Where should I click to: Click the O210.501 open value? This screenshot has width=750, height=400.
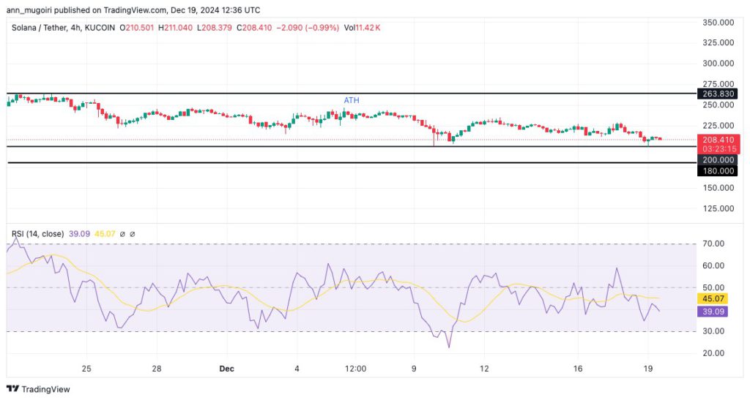137,28
